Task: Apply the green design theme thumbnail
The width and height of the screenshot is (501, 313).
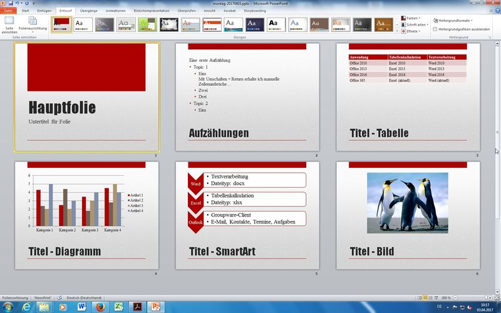Action: coord(148,24)
